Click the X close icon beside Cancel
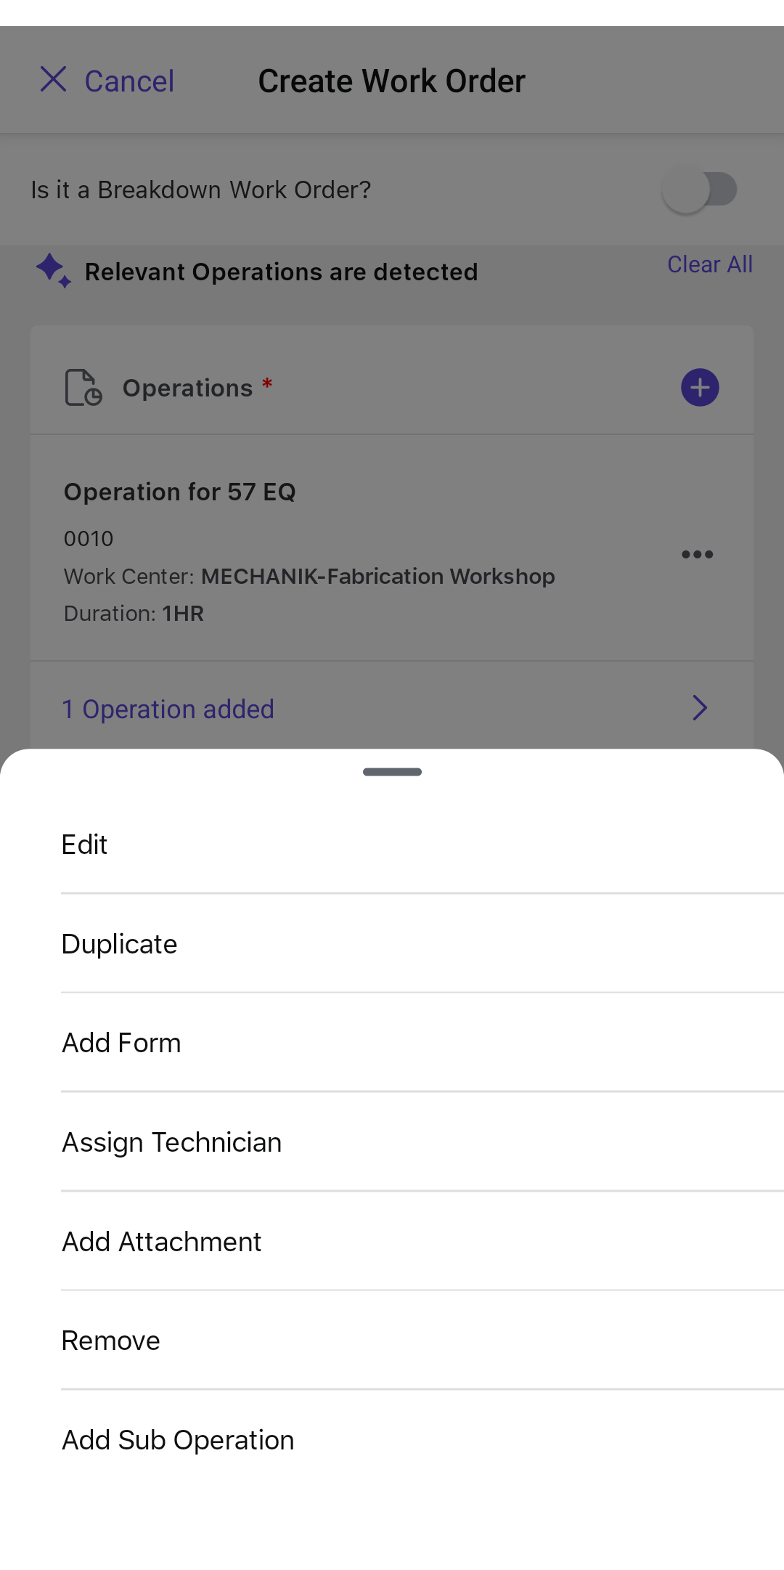The image size is (784, 1570). (x=53, y=80)
